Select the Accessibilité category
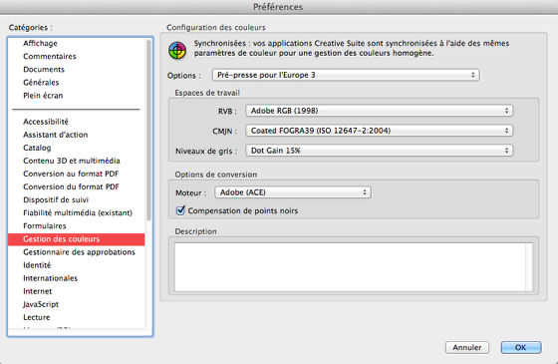 point(76,122)
